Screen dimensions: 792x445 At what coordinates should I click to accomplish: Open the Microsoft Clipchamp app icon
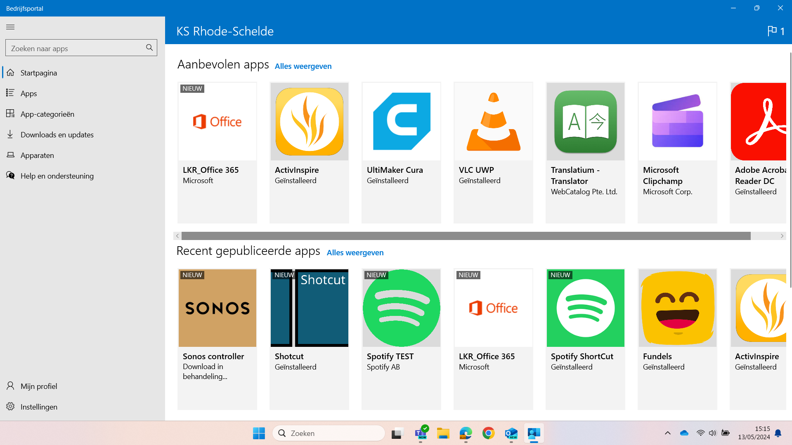point(677,122)
